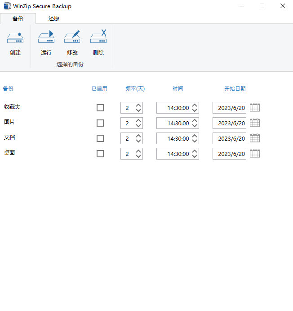Increase the time value for 图片 backup
This screenshot has width=293, height=311.
click(x=195, y=121)
